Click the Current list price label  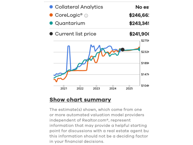coord(75,34)
